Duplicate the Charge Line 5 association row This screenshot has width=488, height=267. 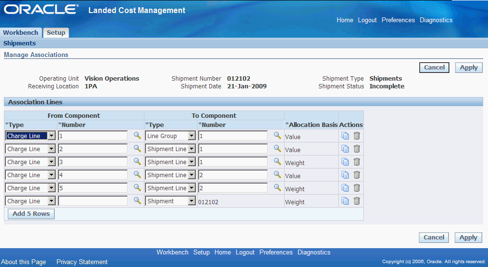point(345,188)
